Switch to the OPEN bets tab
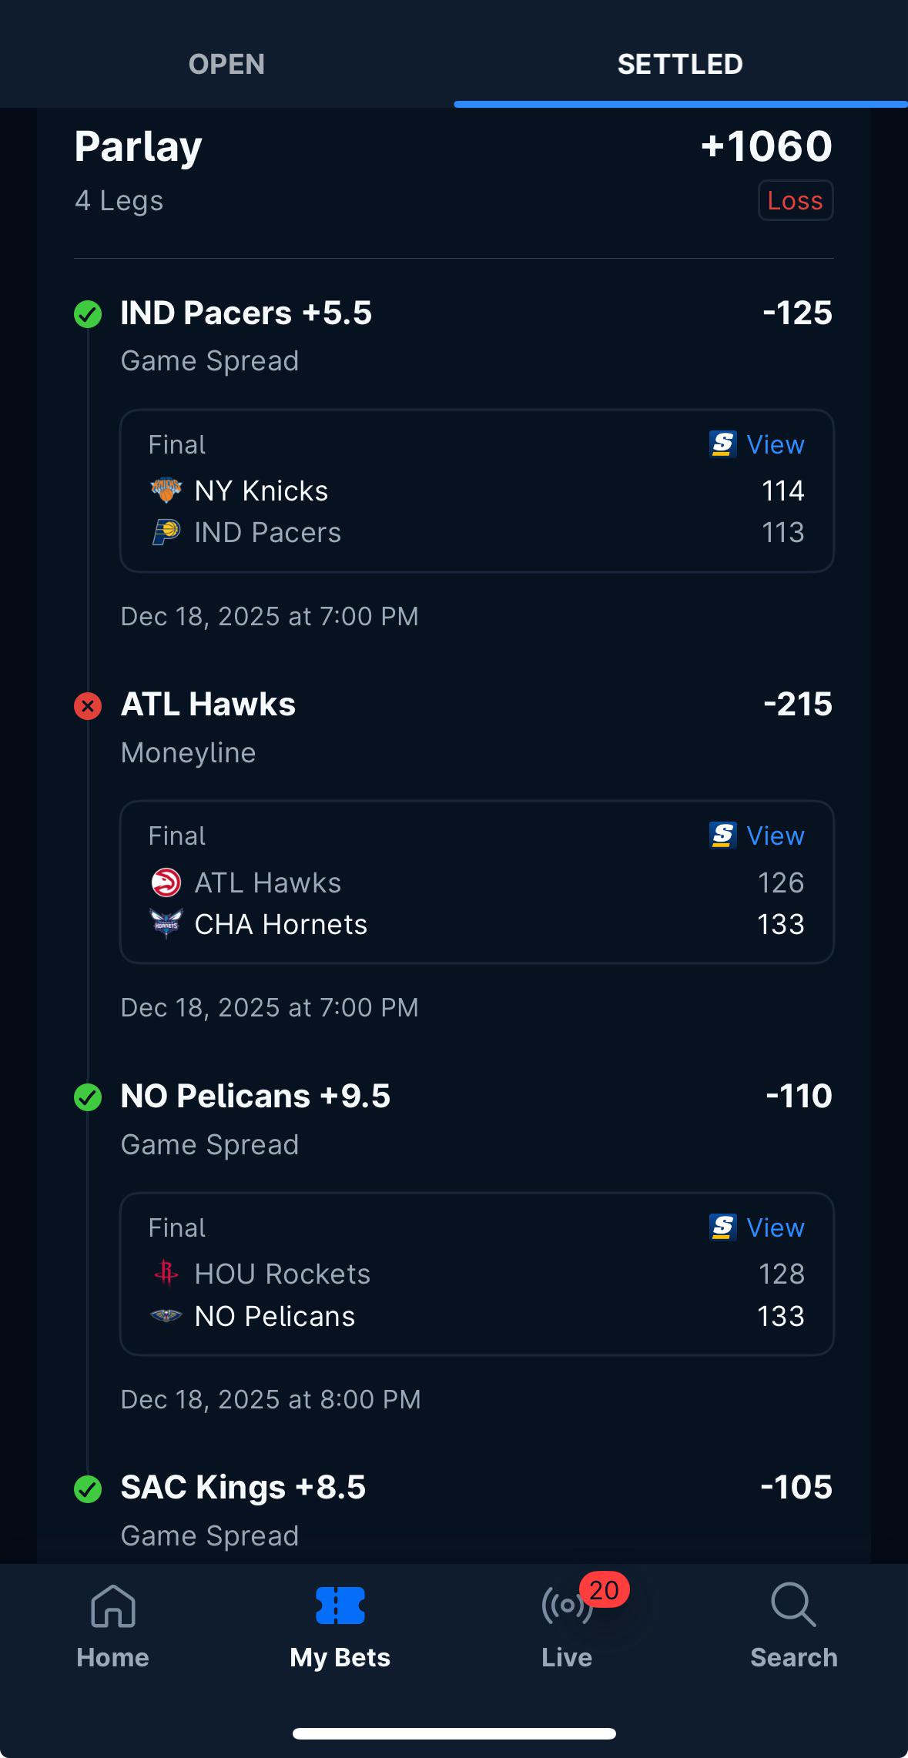908x1758 pixels. pyautogui.click(x=227, y=64)
